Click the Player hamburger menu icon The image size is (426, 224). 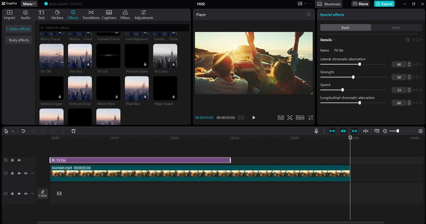309,15
